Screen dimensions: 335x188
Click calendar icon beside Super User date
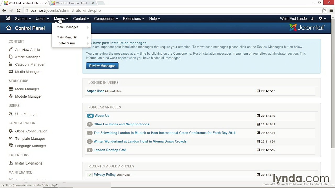[x=258, y=91]
